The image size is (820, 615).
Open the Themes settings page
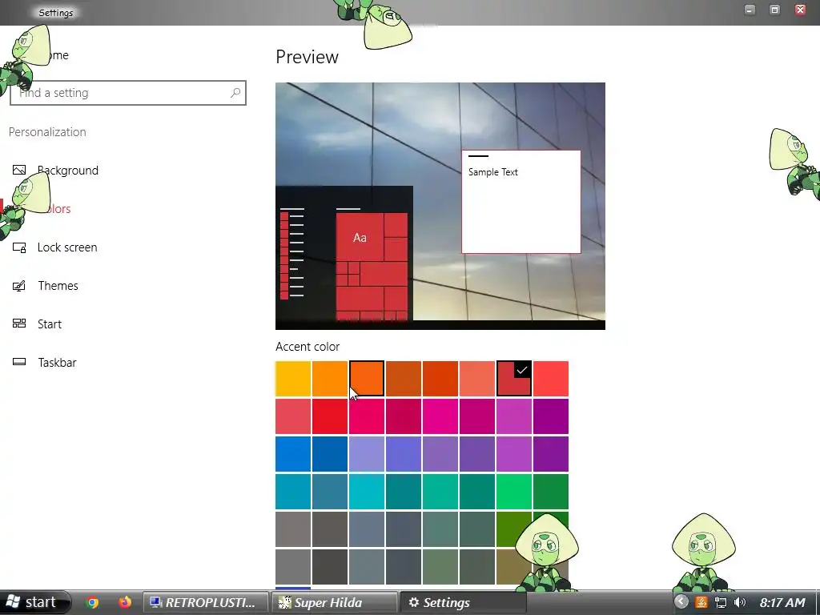(58, 286)
